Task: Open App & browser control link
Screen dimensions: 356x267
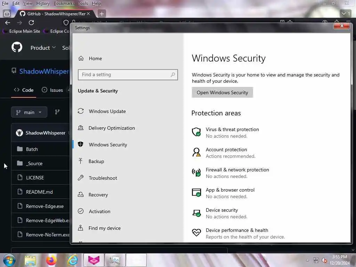Action: point(230,190)
